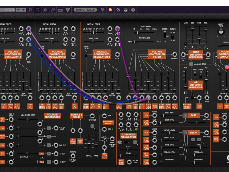Click the warning triangle panic icon

(68, 10)
